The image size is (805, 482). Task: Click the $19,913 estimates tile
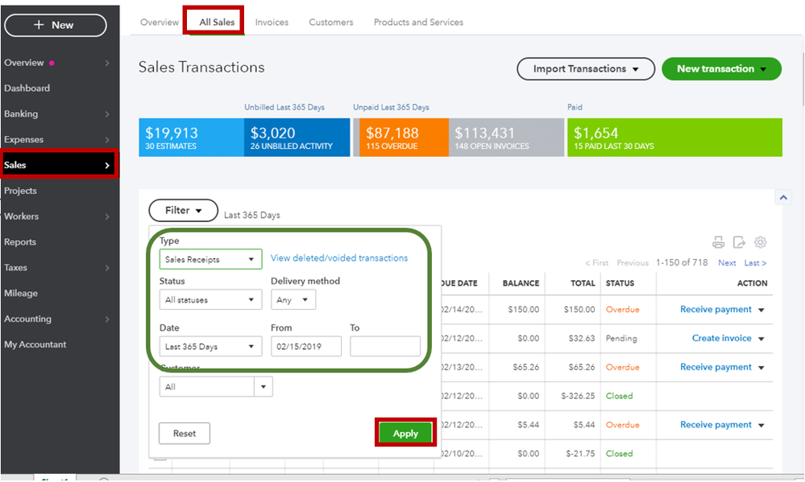[x=192, y=138]
